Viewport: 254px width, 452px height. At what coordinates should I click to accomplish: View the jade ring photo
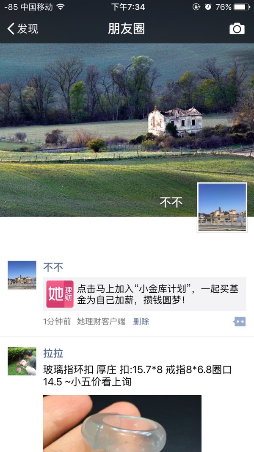[x=122, y=424]
